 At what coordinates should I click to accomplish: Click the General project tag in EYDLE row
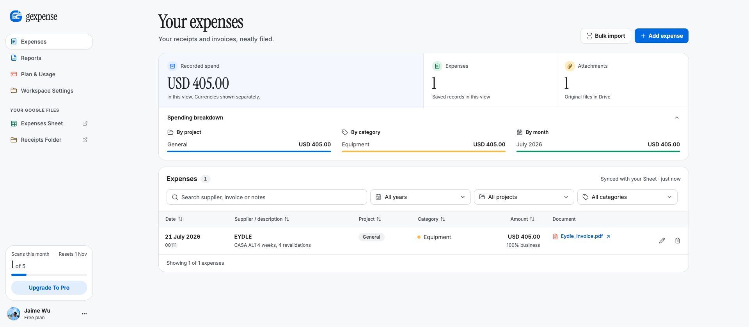371,237
